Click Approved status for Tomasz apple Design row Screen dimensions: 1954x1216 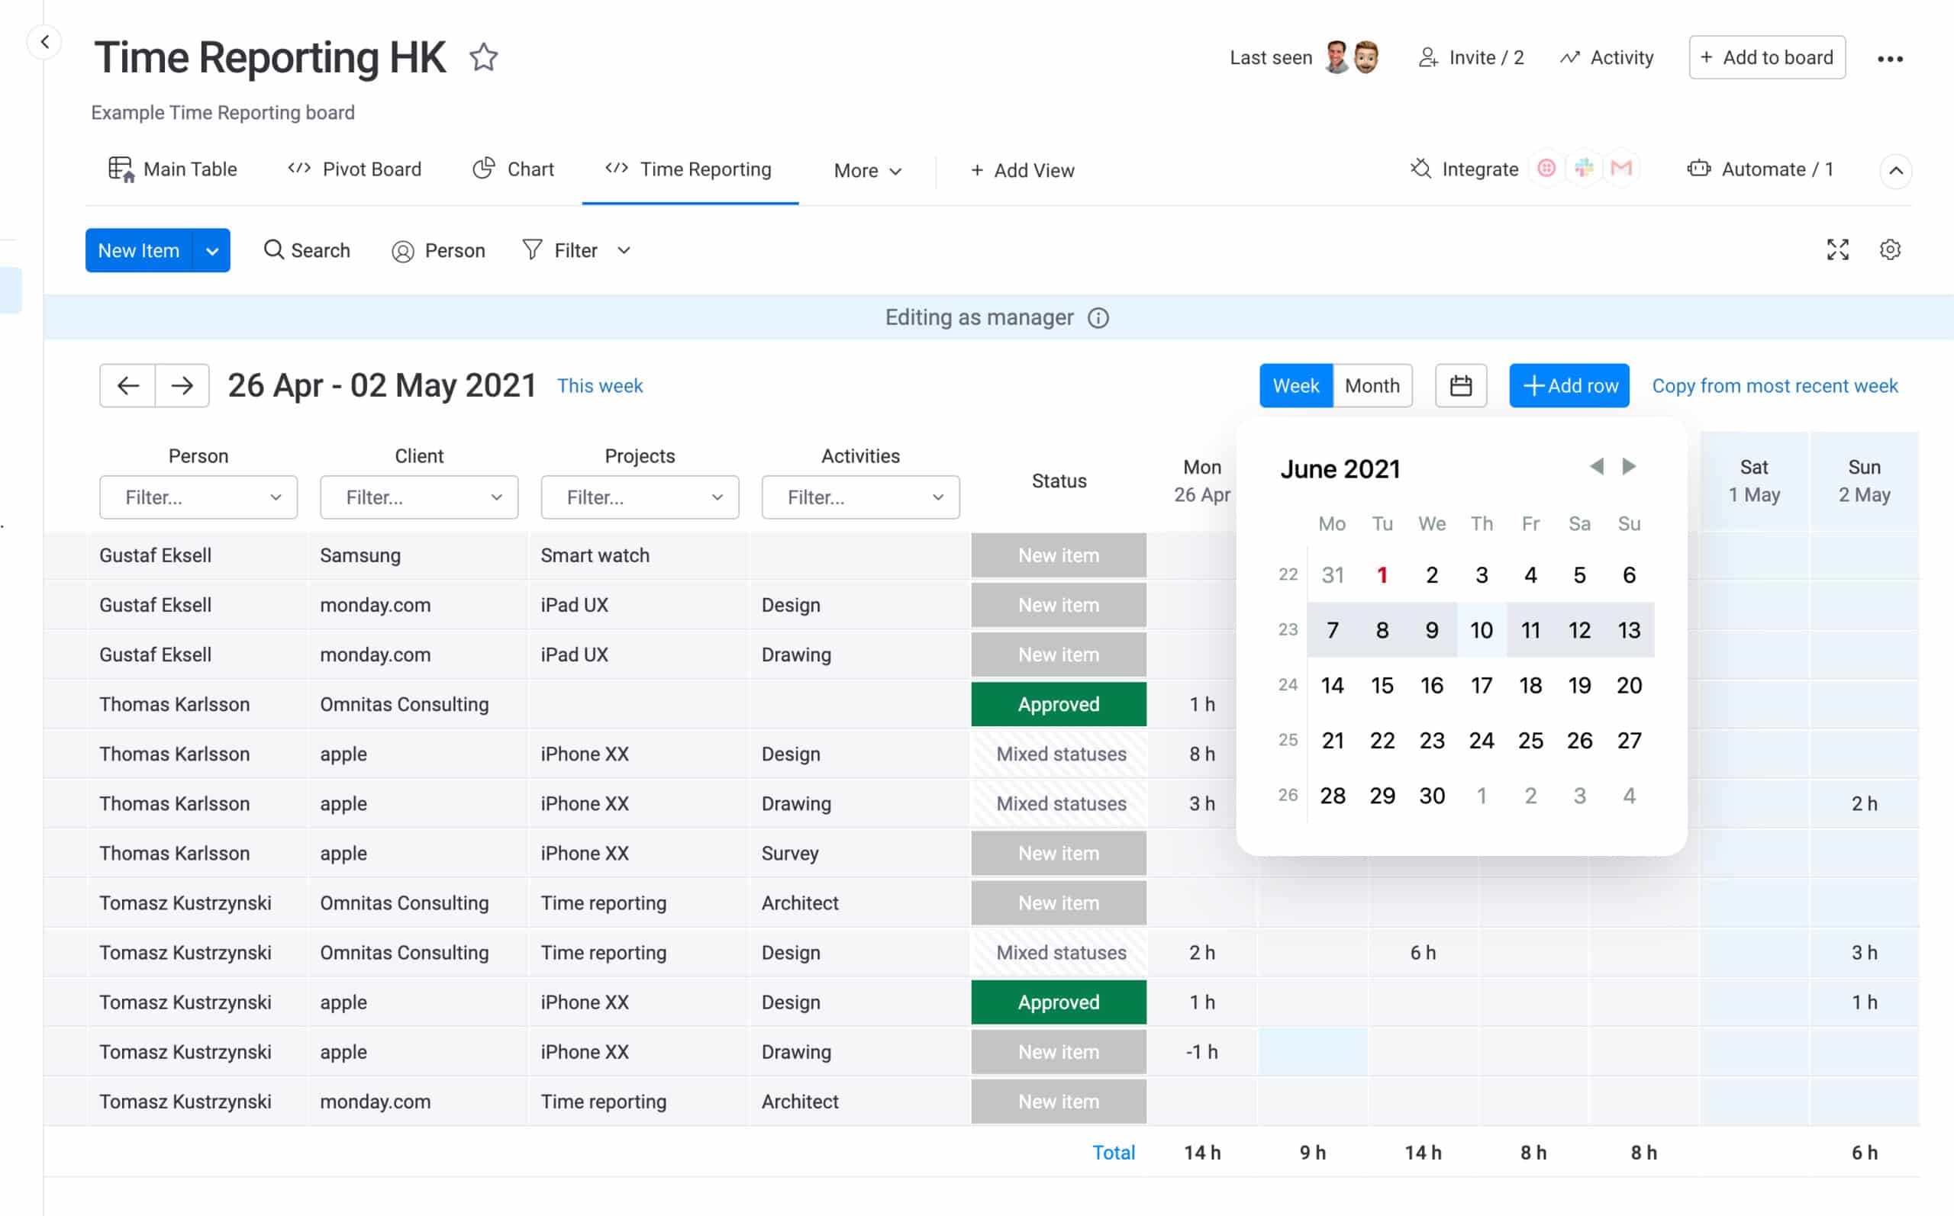click(1059, 1002)
